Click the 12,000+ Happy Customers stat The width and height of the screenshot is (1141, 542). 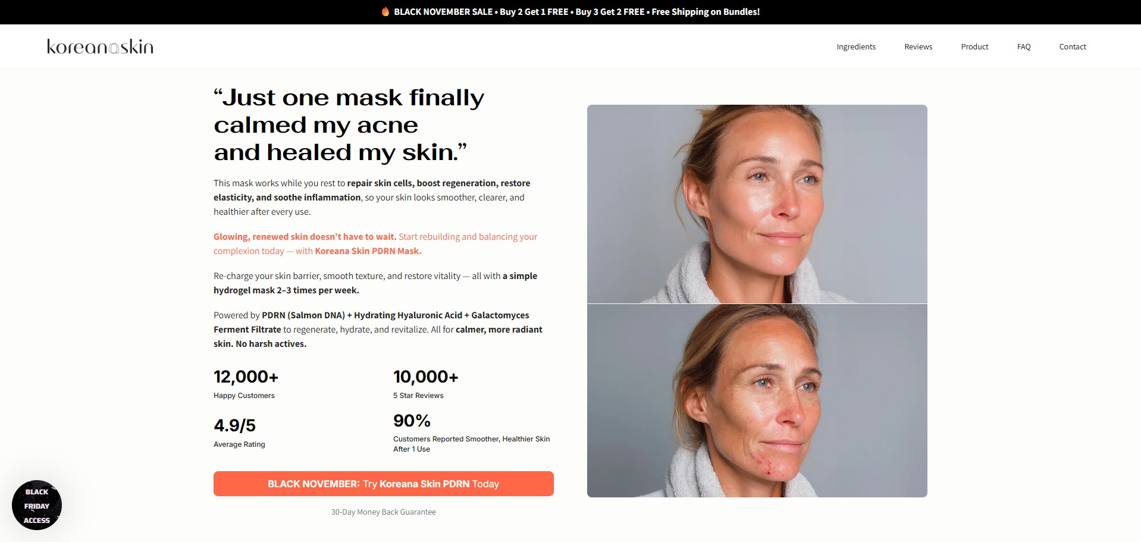click(246, 384)
